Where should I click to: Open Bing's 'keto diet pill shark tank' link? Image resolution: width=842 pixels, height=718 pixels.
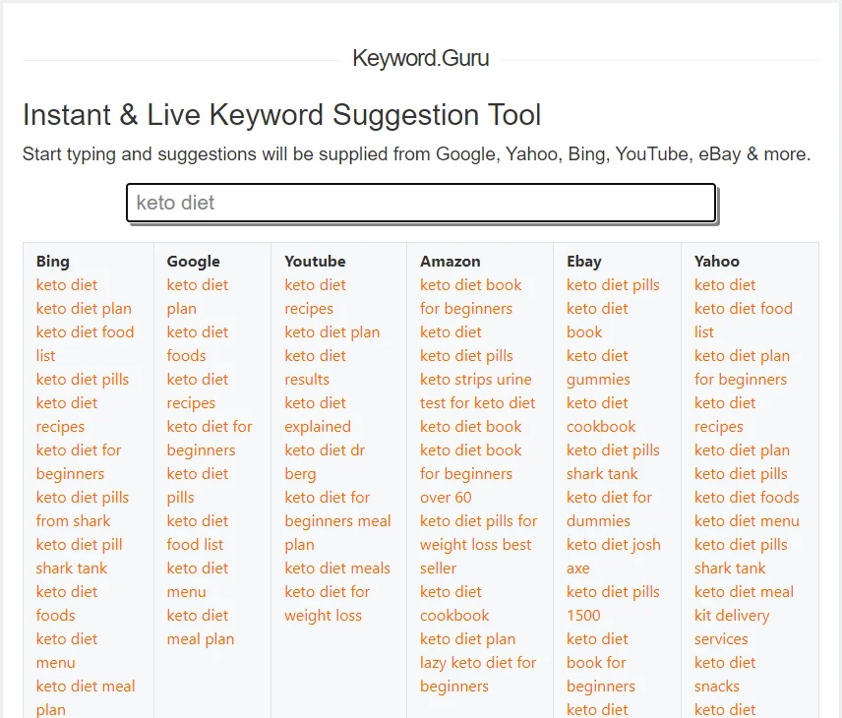pyautogui.click(x=79, y=557)
